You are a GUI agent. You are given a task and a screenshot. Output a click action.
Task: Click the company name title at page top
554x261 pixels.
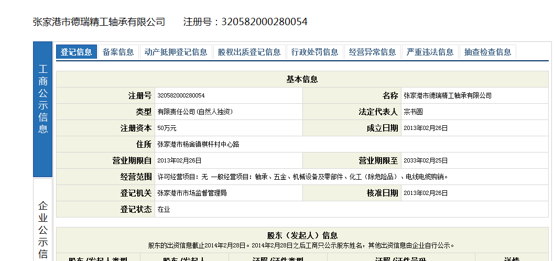[99, 22]
